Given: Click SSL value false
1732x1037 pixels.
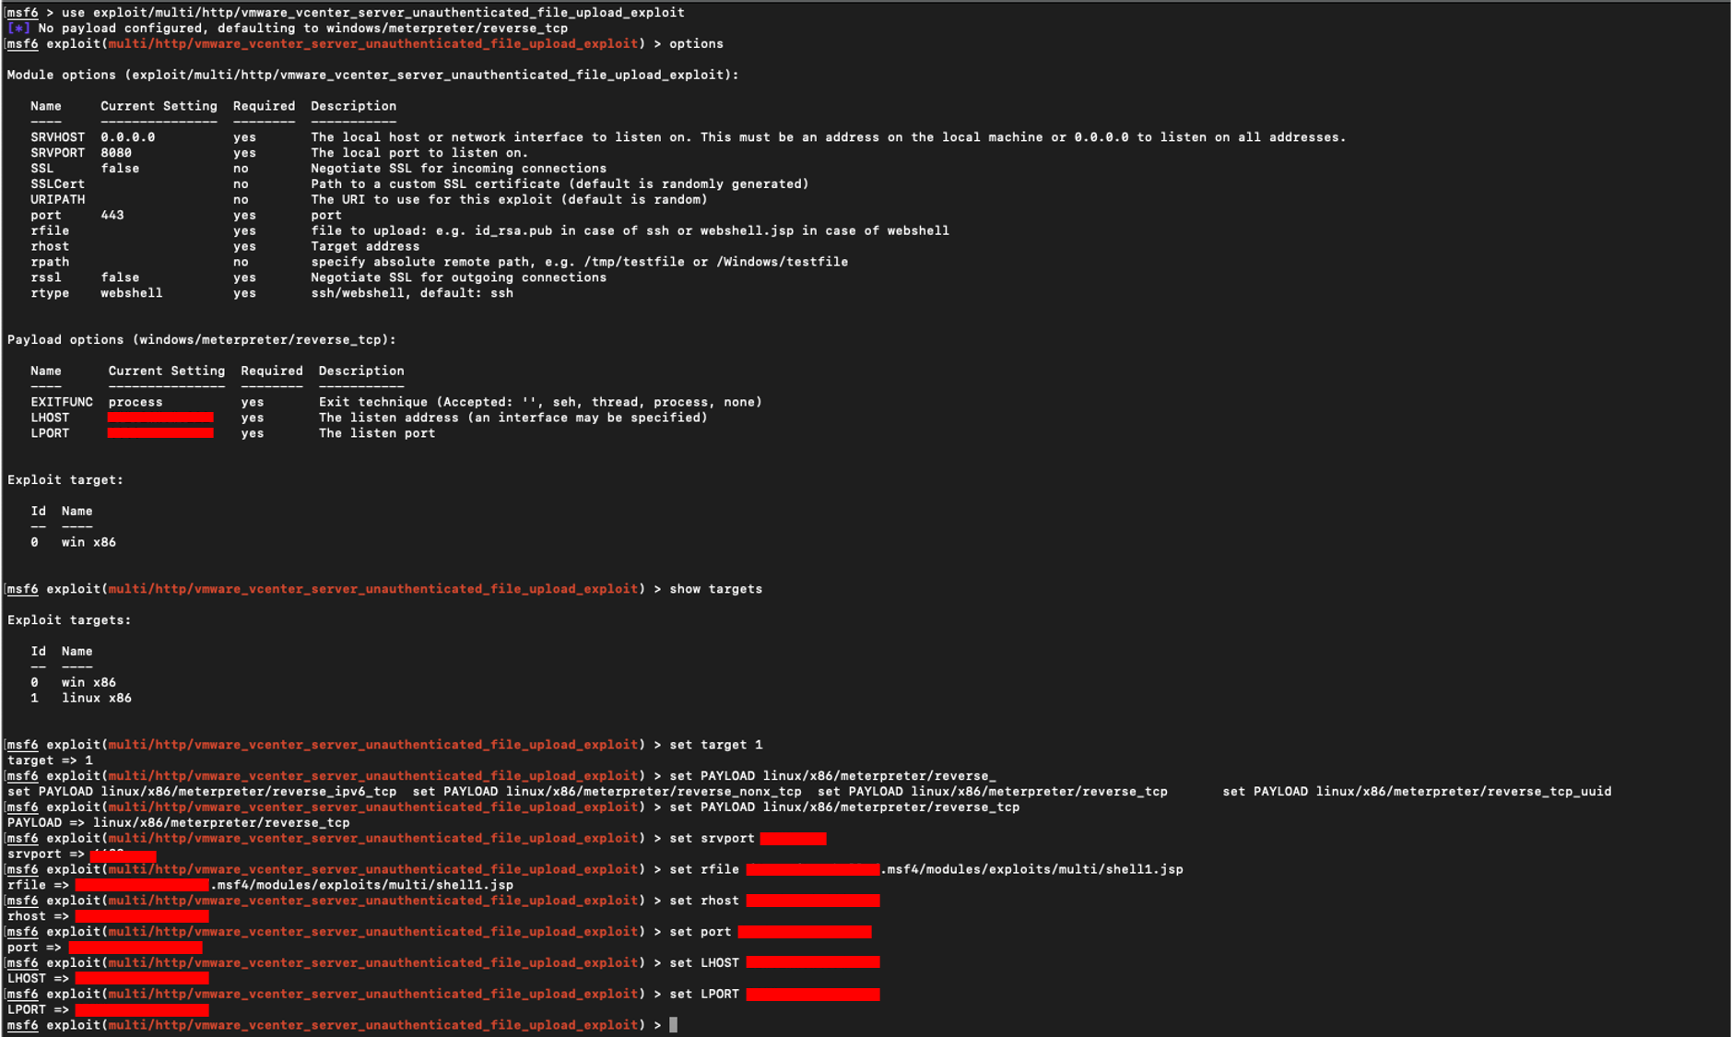Looking at the screenshot, I should (120, 169).
